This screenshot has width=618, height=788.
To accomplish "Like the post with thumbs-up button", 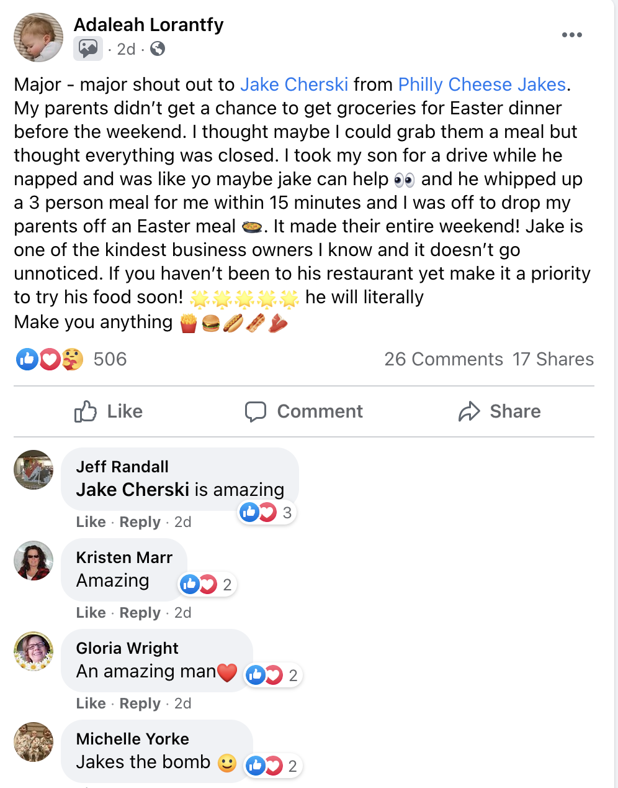I will pos(109,411).
